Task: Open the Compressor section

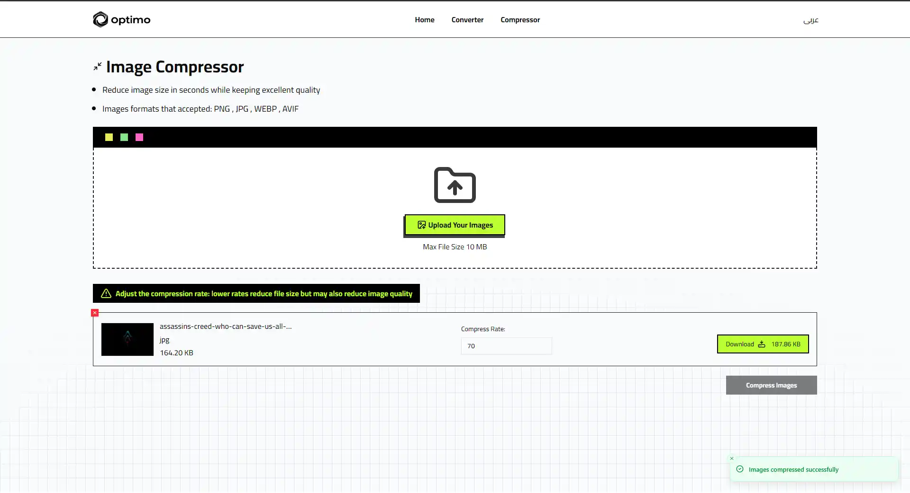Action: 520,19
